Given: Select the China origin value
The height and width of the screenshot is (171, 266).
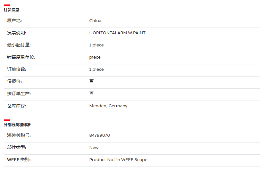Looking at the screenshot, I should (95, 21).
